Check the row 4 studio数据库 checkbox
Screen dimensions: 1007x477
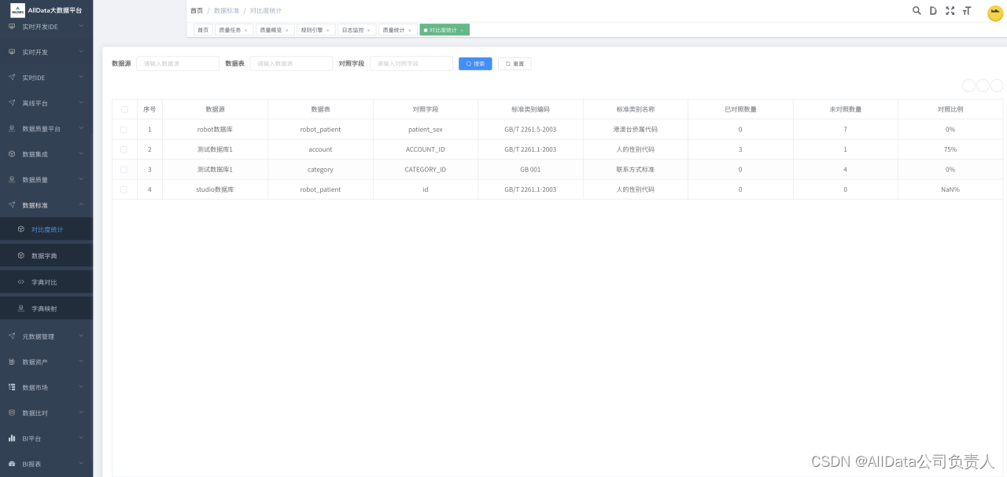pyautogui.click(x=124, y=189)
